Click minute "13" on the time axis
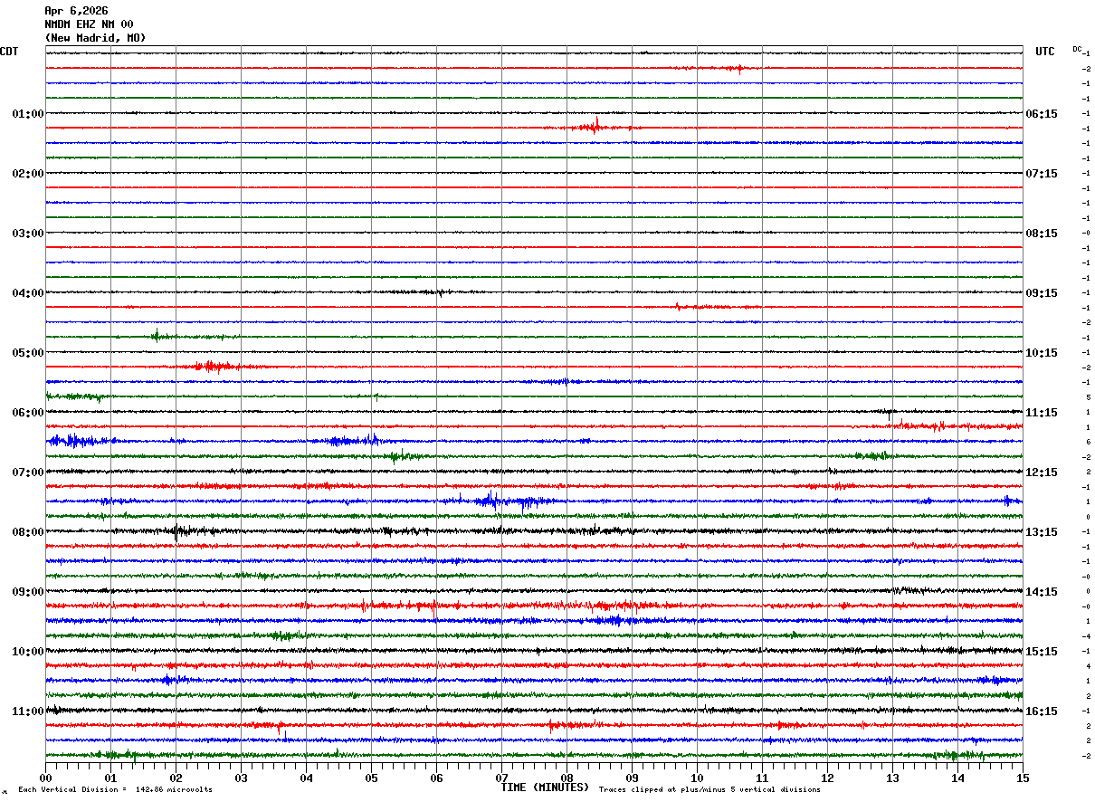 click(892, 778)
